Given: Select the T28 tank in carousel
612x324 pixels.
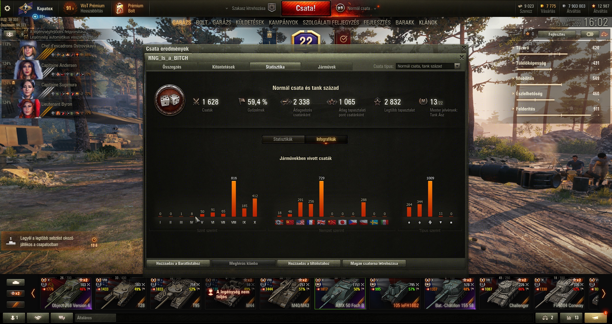Looking at the screenshot, I should coord(121,293).
